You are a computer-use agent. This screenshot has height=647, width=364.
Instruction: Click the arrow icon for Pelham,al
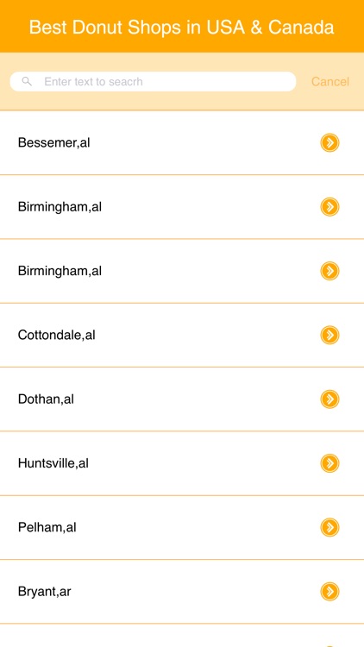[x=329, y=527]
